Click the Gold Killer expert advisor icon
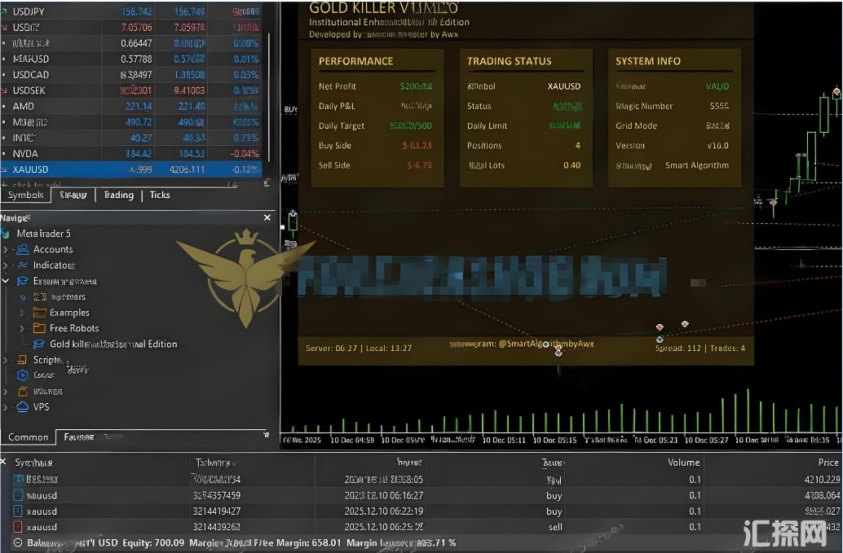 pos(38,345)
